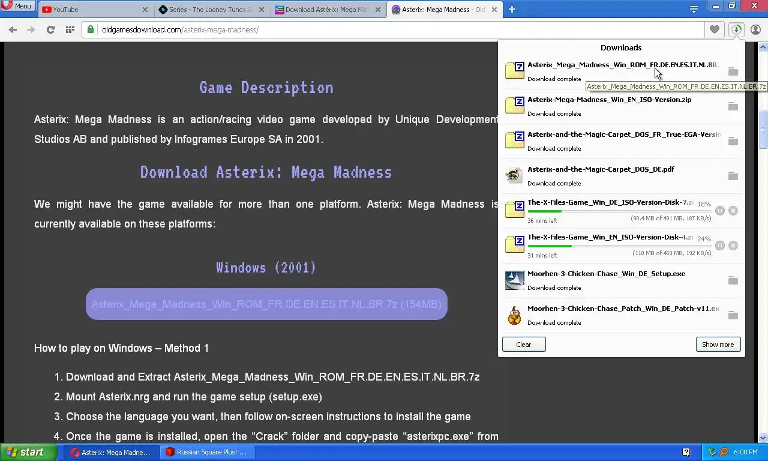Click the Moorhen Patch chicken file icon

pyautogui.click(x=514, y=315)
